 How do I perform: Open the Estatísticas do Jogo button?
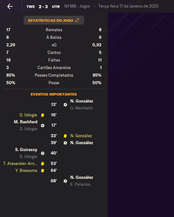[54, 20]
